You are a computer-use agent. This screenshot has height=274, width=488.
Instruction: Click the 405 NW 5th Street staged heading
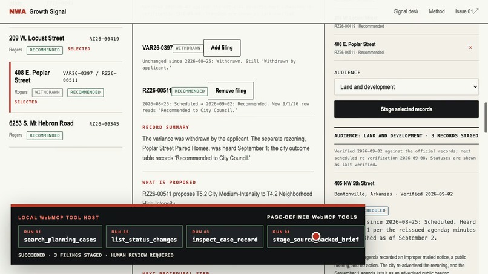coord(354,183)
